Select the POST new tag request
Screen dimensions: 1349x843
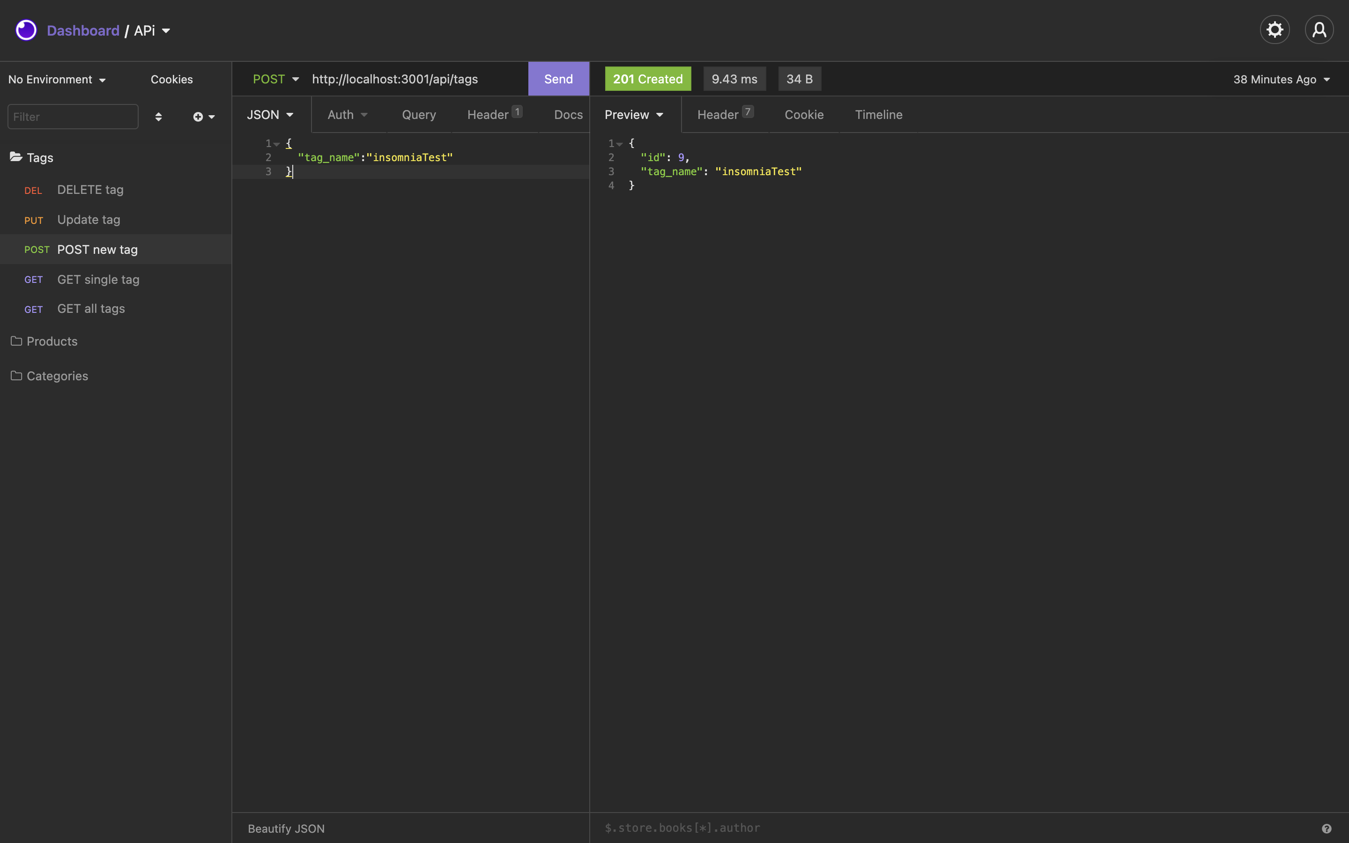pyautogui.click(x=116, y=249)
